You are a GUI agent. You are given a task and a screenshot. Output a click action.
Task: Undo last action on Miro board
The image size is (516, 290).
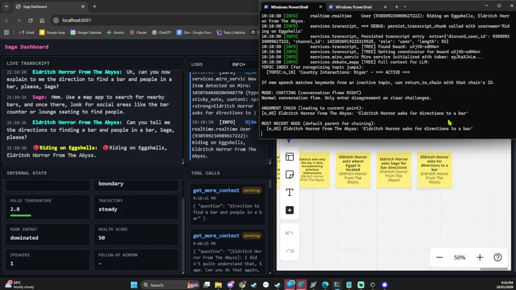point(289,233)
